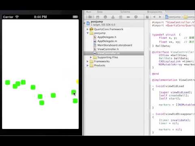The width and height of the screenshot is (195, 146).
Task: Click the MainStoryboard.storyboard file icon
Action: (95, 45)
